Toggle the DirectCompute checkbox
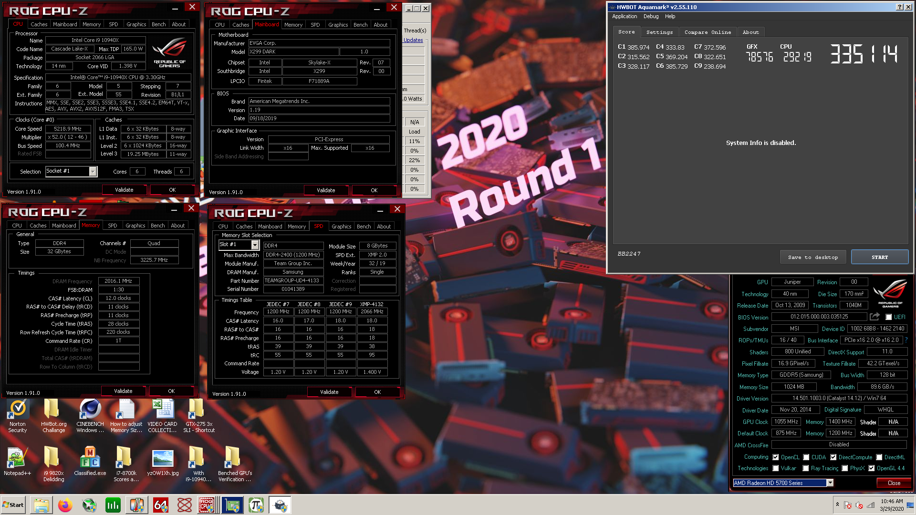The width and height of the screenshot is (916, 515). [x=833, y=457]
